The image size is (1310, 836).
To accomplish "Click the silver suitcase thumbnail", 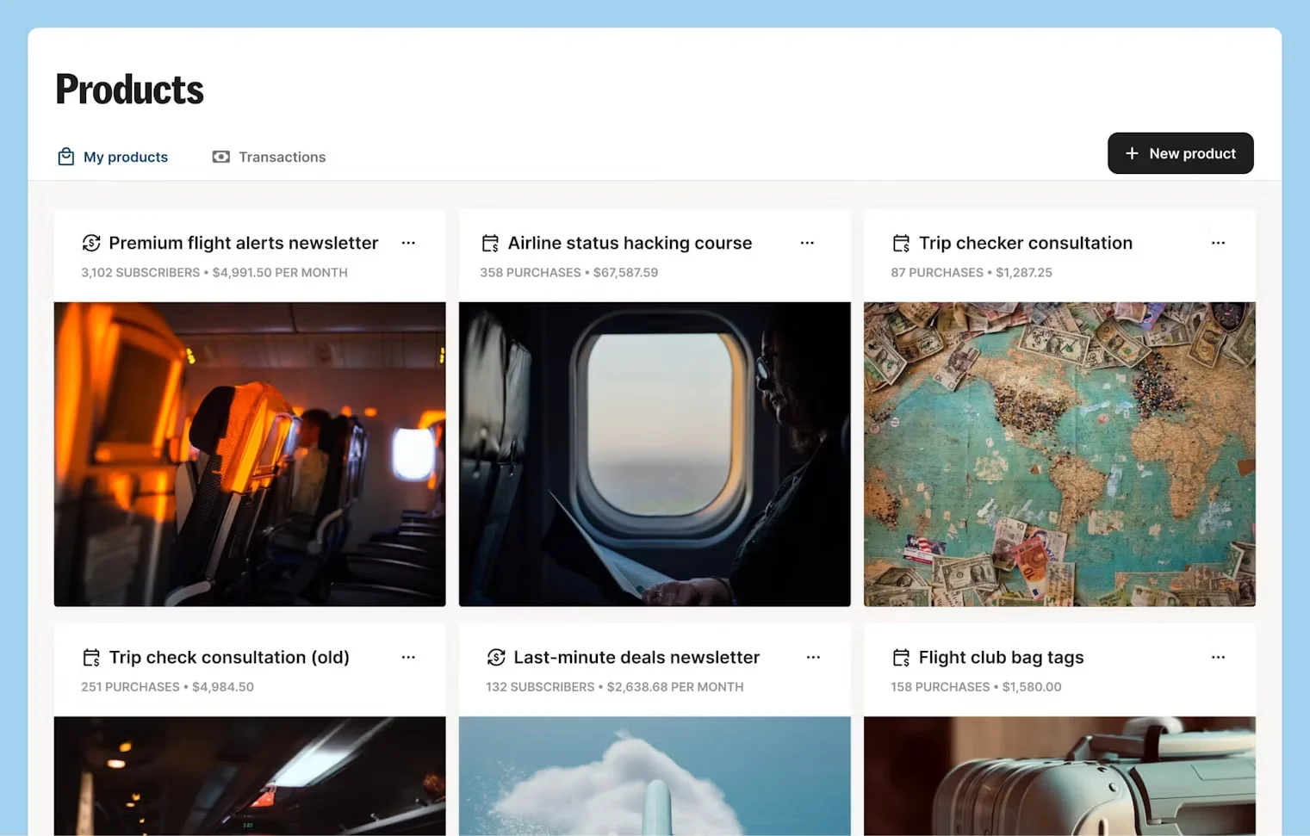I will [x=1059, y=776].
